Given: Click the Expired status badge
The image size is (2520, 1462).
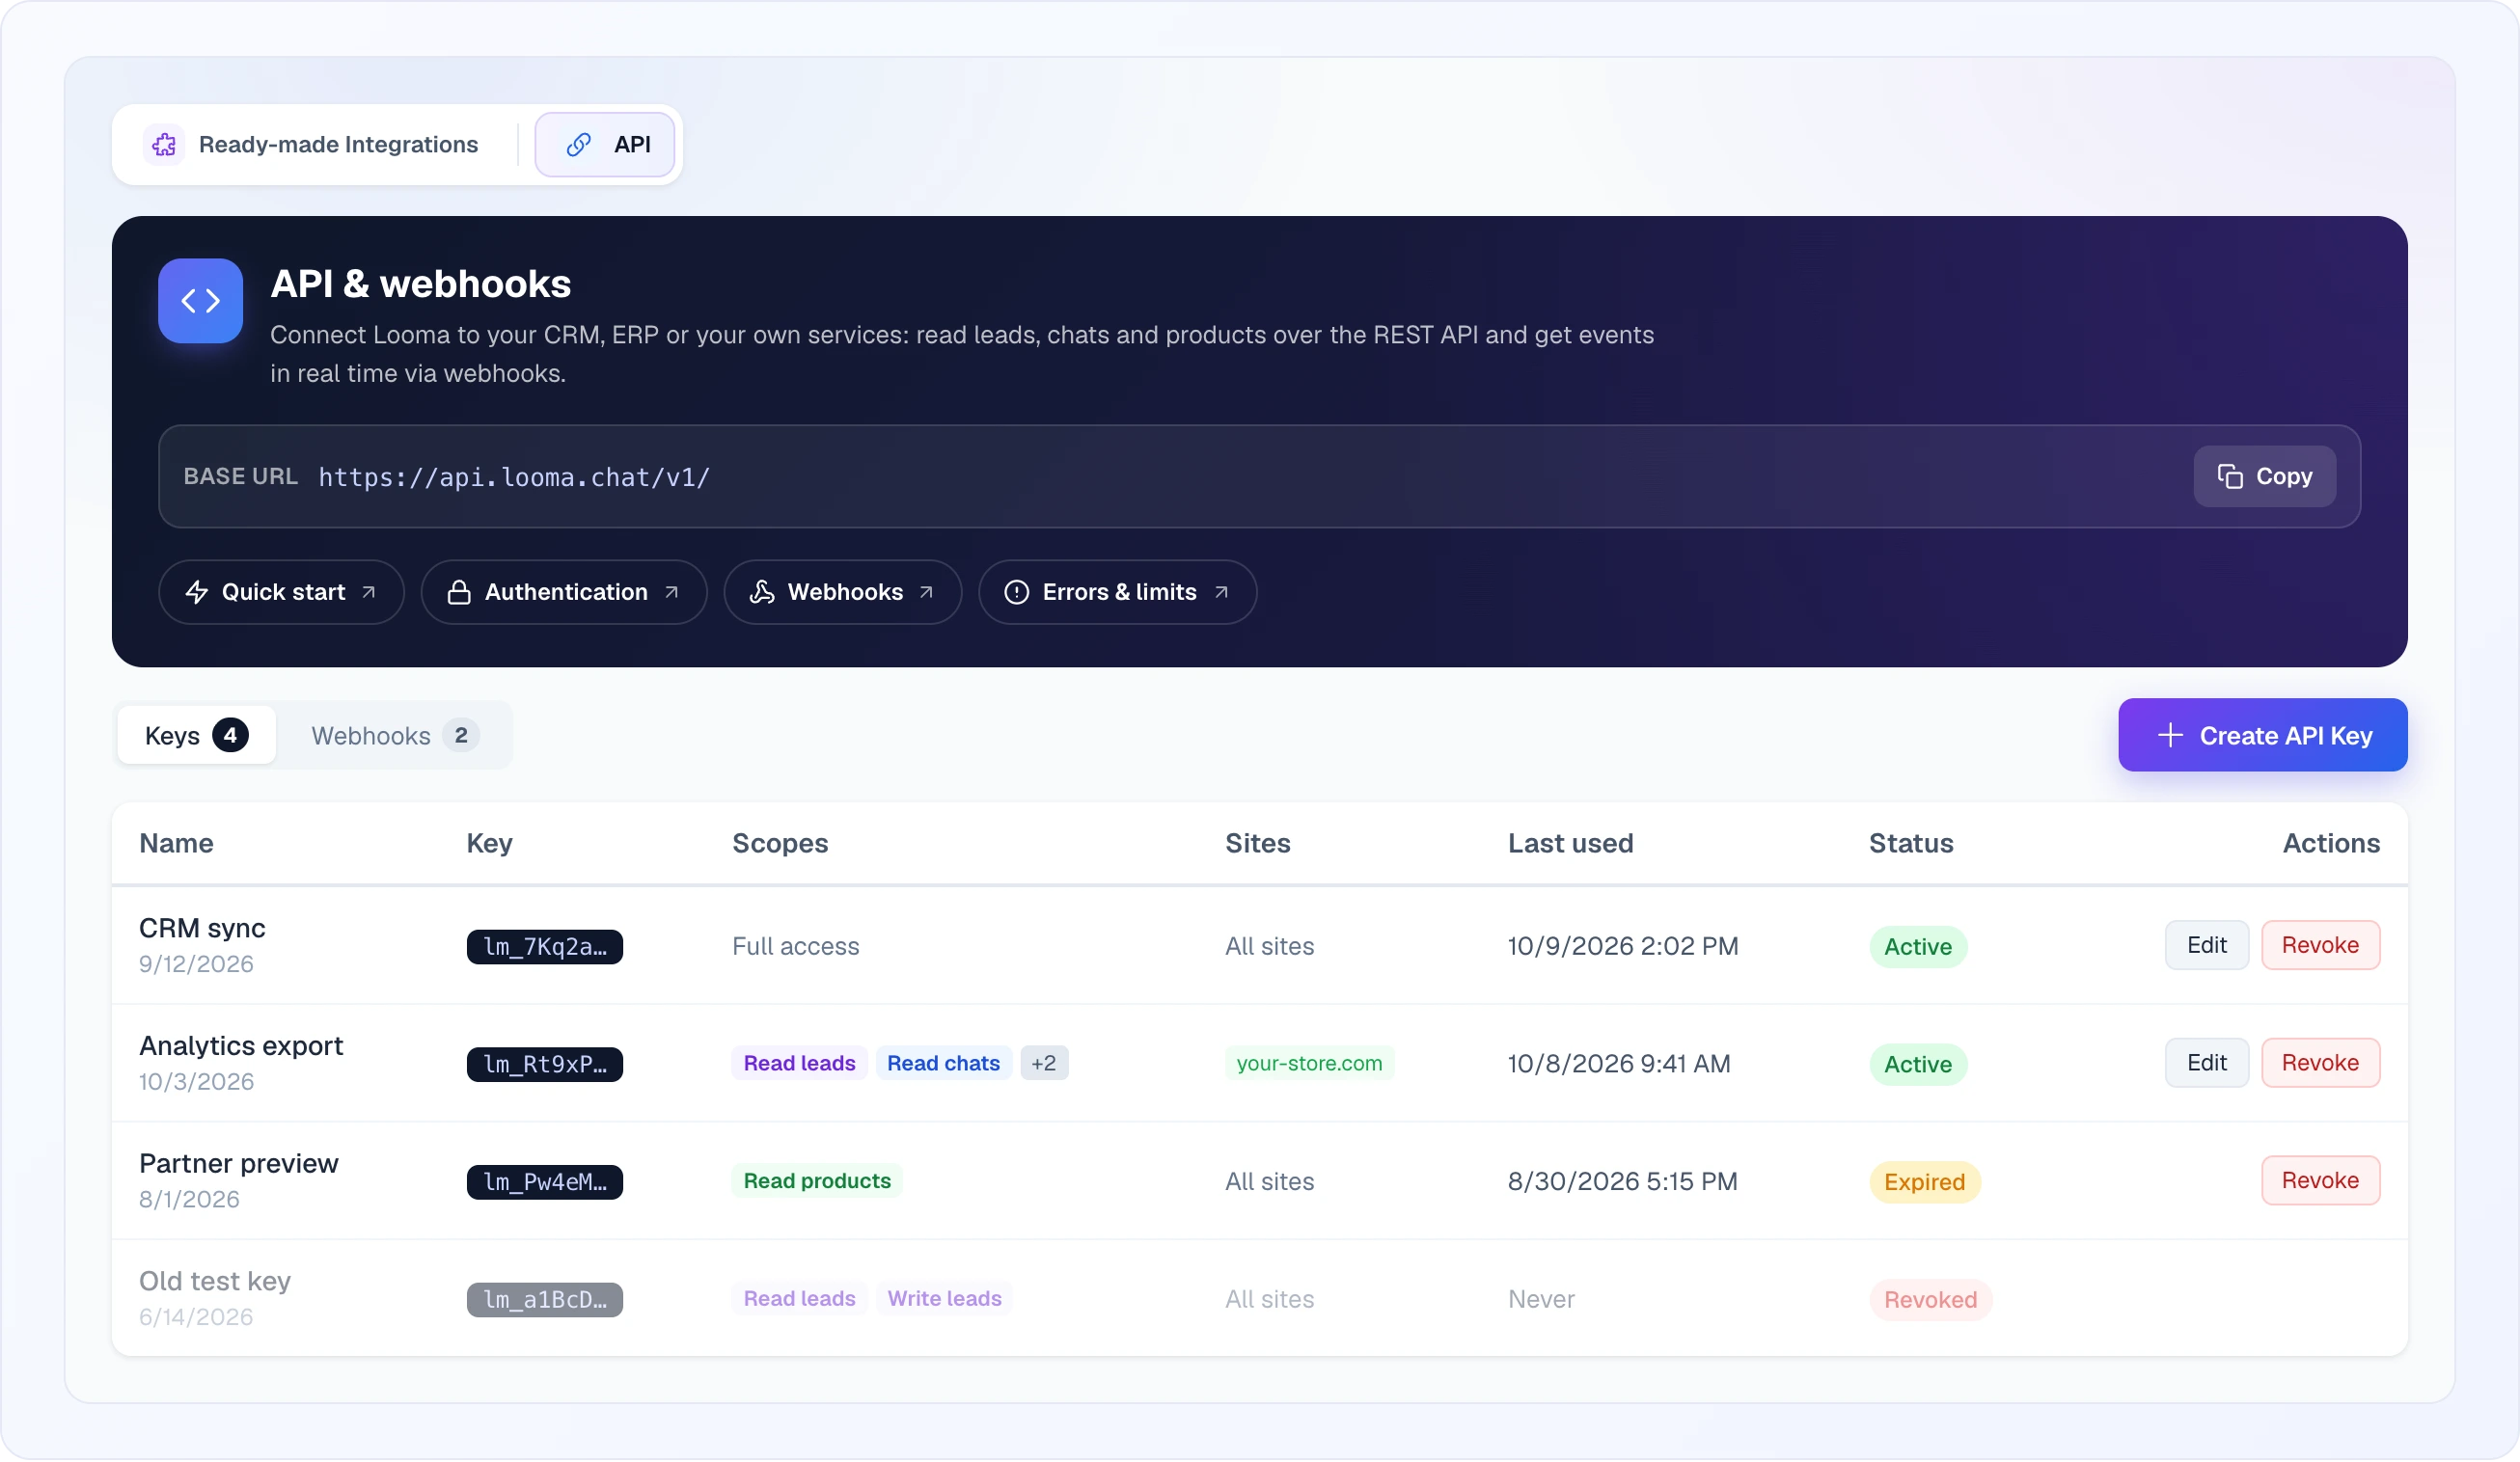Looking at the screenshot, I should pyautogui.click(x=1924, y=1183).
